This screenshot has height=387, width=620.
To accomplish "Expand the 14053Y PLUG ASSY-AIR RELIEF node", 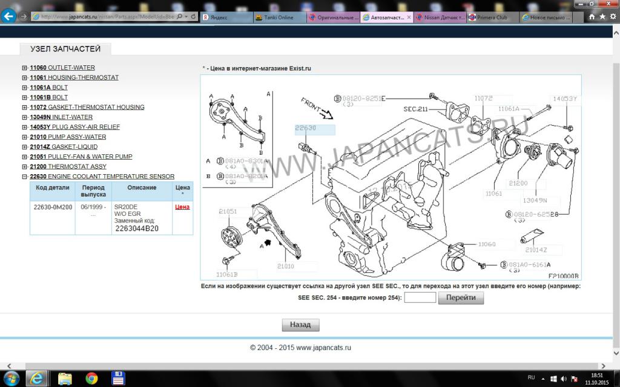I will coord(24,127).
